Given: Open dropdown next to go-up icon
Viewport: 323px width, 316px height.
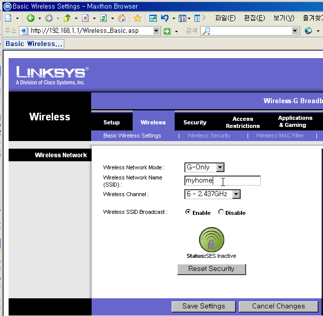Looking at the screenshot, I should pos(76,19).
